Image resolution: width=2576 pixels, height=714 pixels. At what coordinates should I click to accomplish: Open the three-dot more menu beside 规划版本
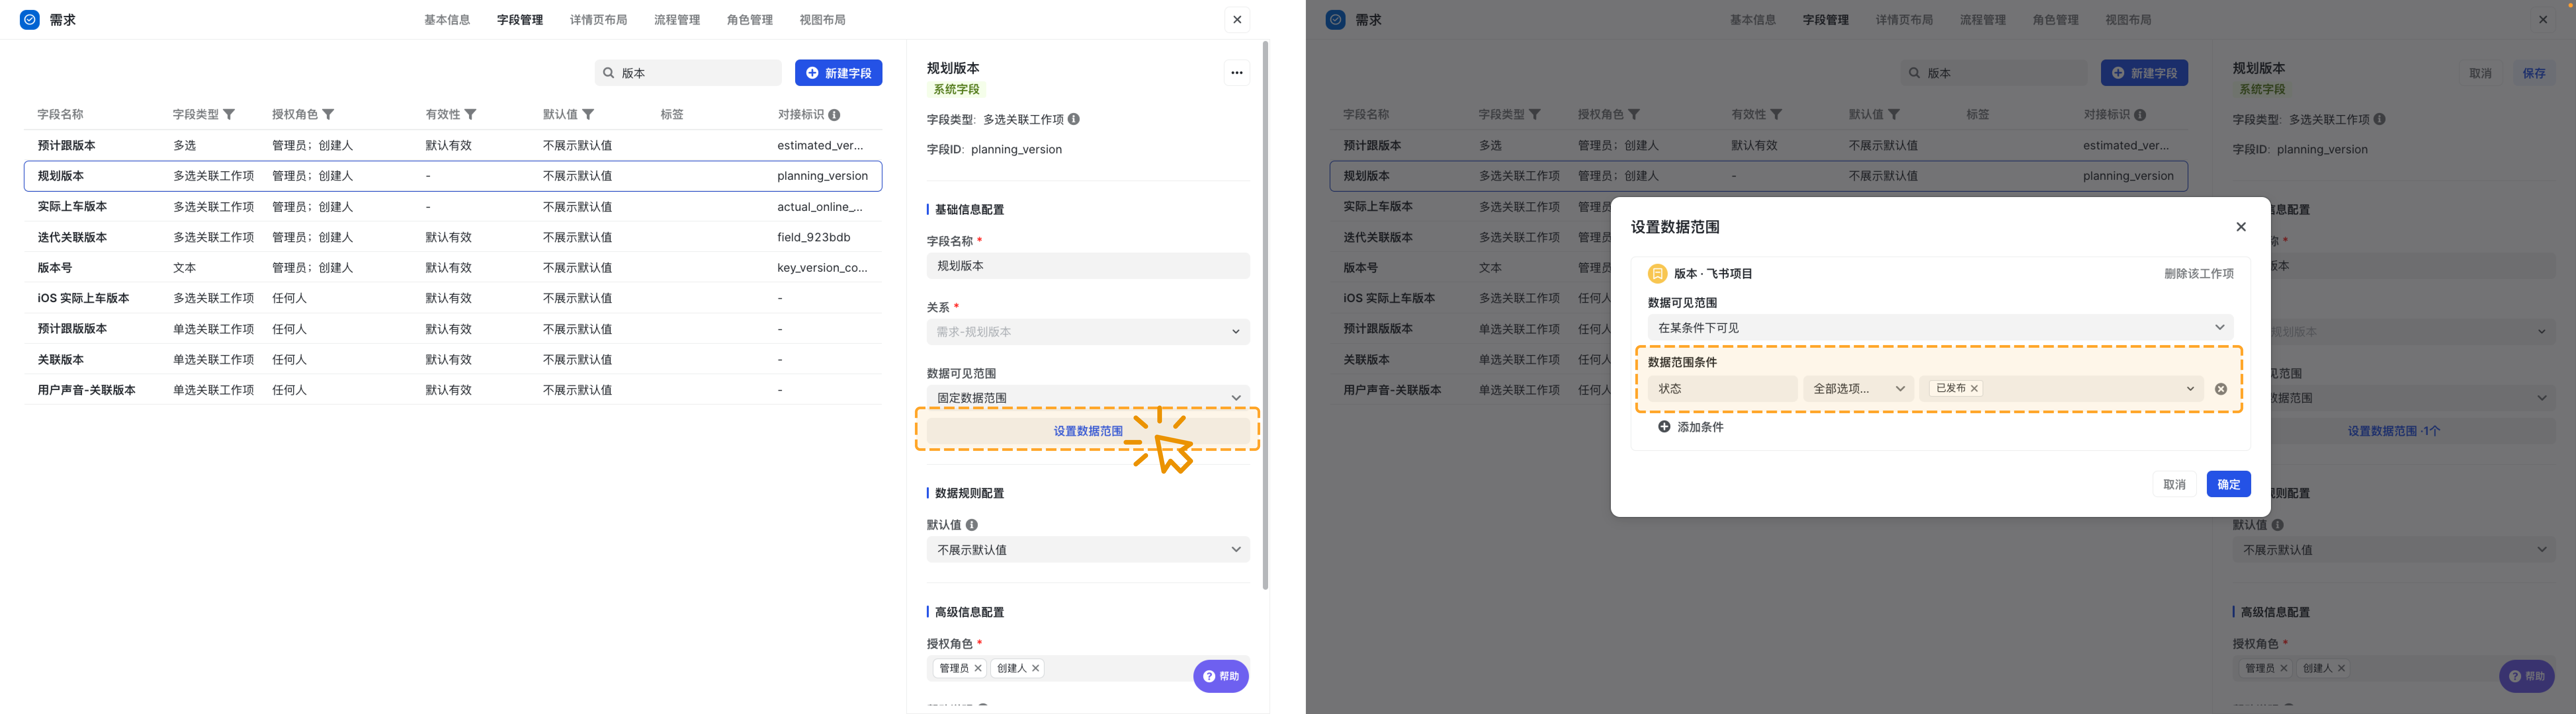pyautogui.click(x=1237, y=73)
